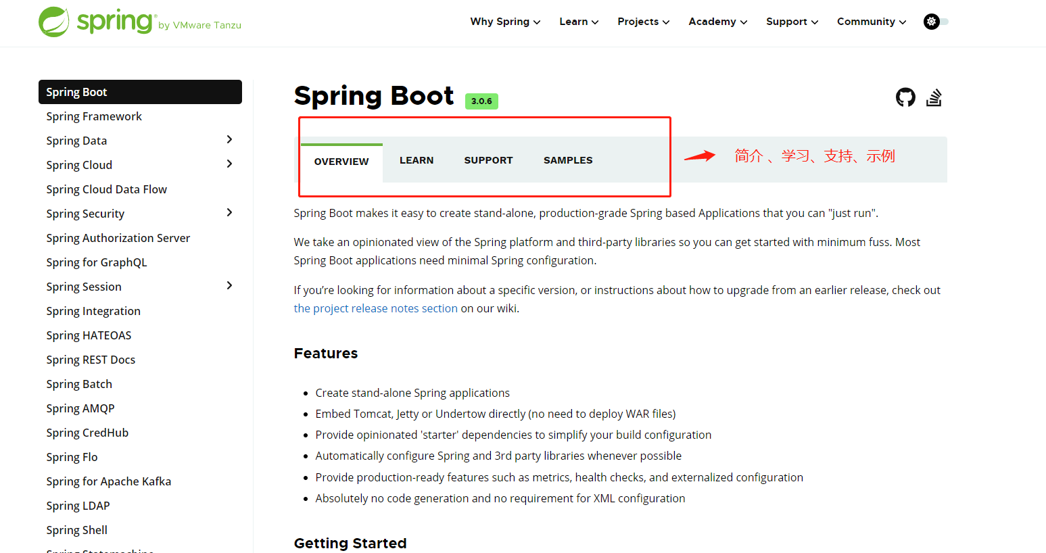Go to Spring for GraphQL
This screenshot has height=553, width=1046.
click(97, 262)
